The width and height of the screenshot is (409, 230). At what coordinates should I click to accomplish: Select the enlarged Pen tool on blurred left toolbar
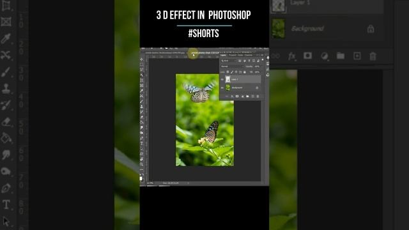pos(6,188)
